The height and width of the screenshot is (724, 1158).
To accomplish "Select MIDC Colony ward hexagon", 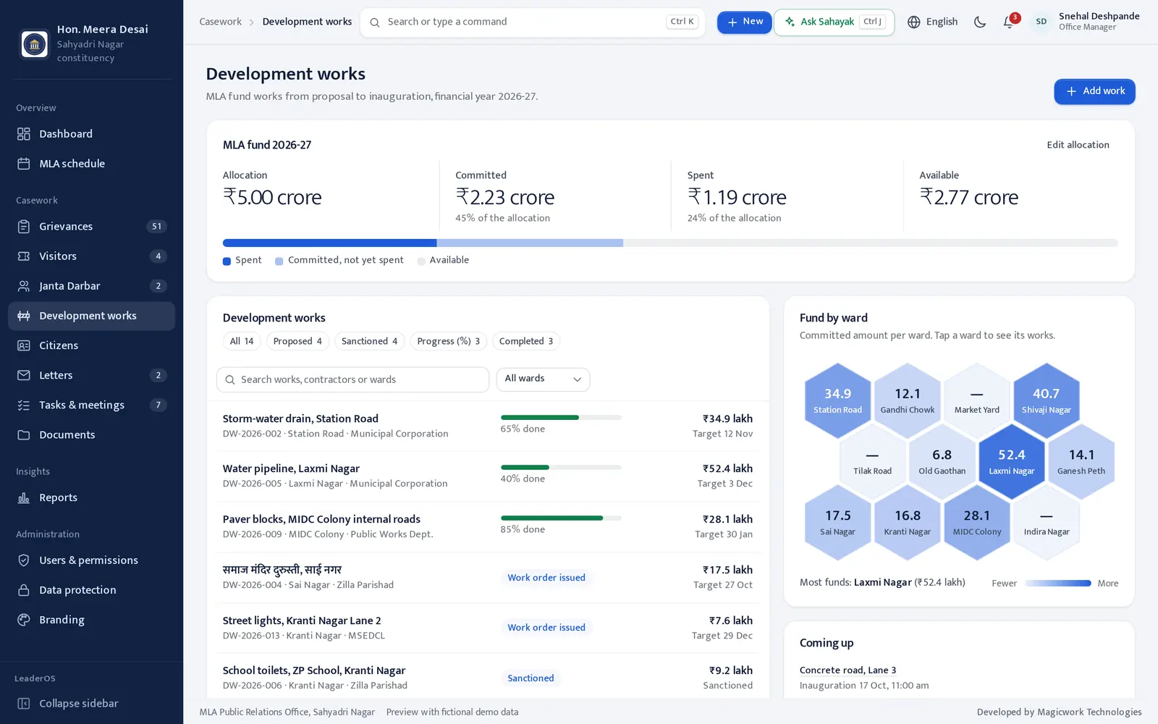I will (976, 522).
